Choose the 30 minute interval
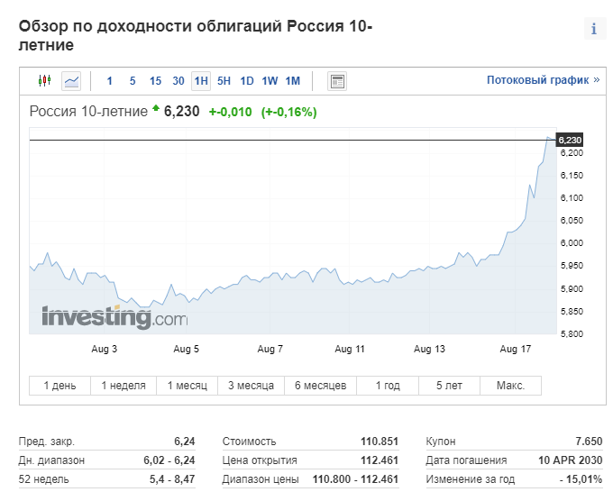This screenshot has height=501, width=613. (x=178, y=81)
